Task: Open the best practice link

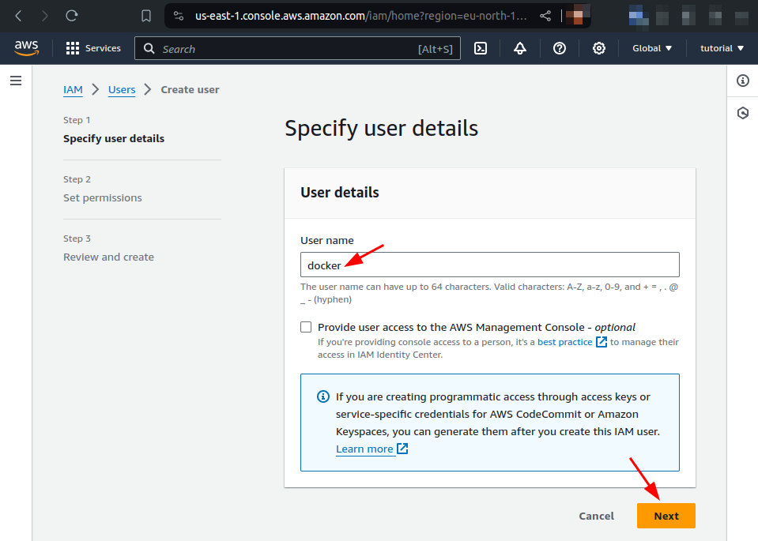Action: pos(566,341)
